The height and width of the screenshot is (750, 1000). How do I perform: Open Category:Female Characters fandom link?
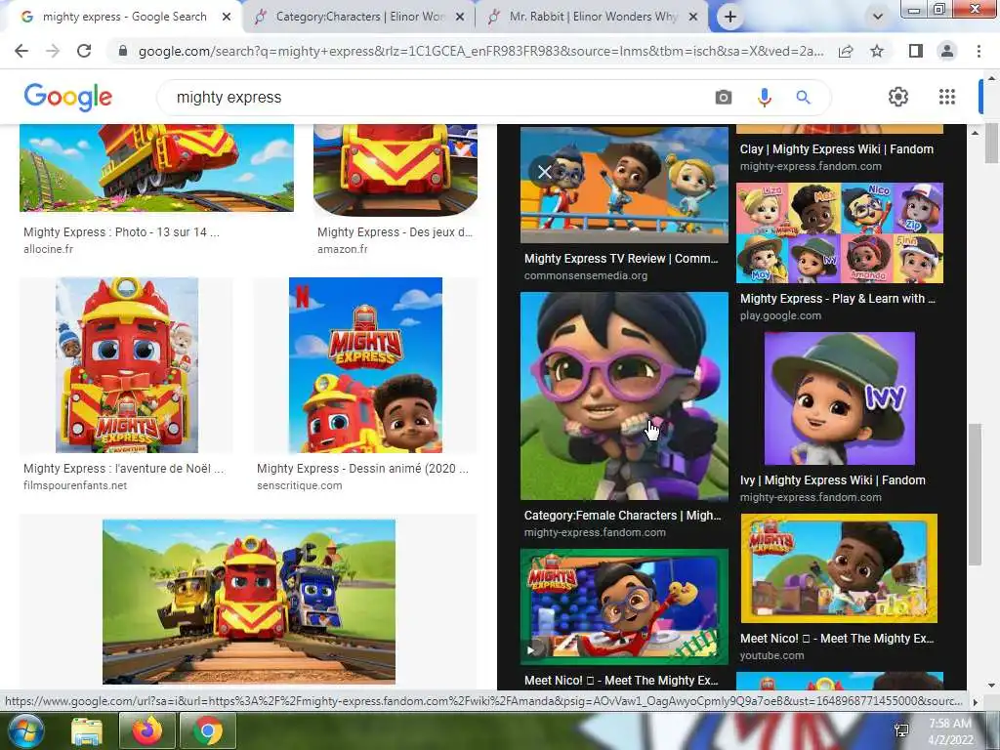(x=622, y=516)
